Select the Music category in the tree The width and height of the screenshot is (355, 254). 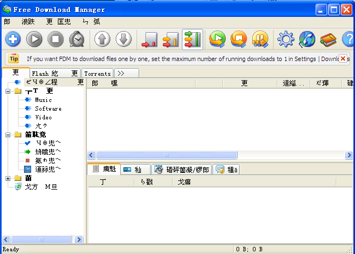[43, 100]
